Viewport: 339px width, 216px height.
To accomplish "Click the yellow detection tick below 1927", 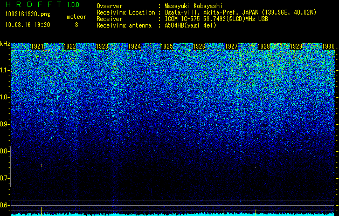I will click(x=224, y=213).
